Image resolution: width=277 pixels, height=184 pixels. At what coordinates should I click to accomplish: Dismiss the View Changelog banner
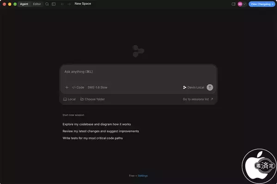[x=272, y=4]
